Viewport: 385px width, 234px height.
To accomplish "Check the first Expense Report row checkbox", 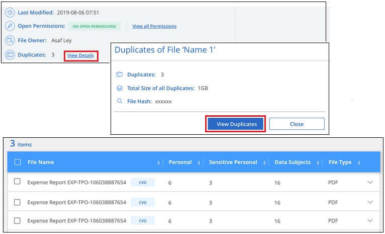I will click(18, 182).
